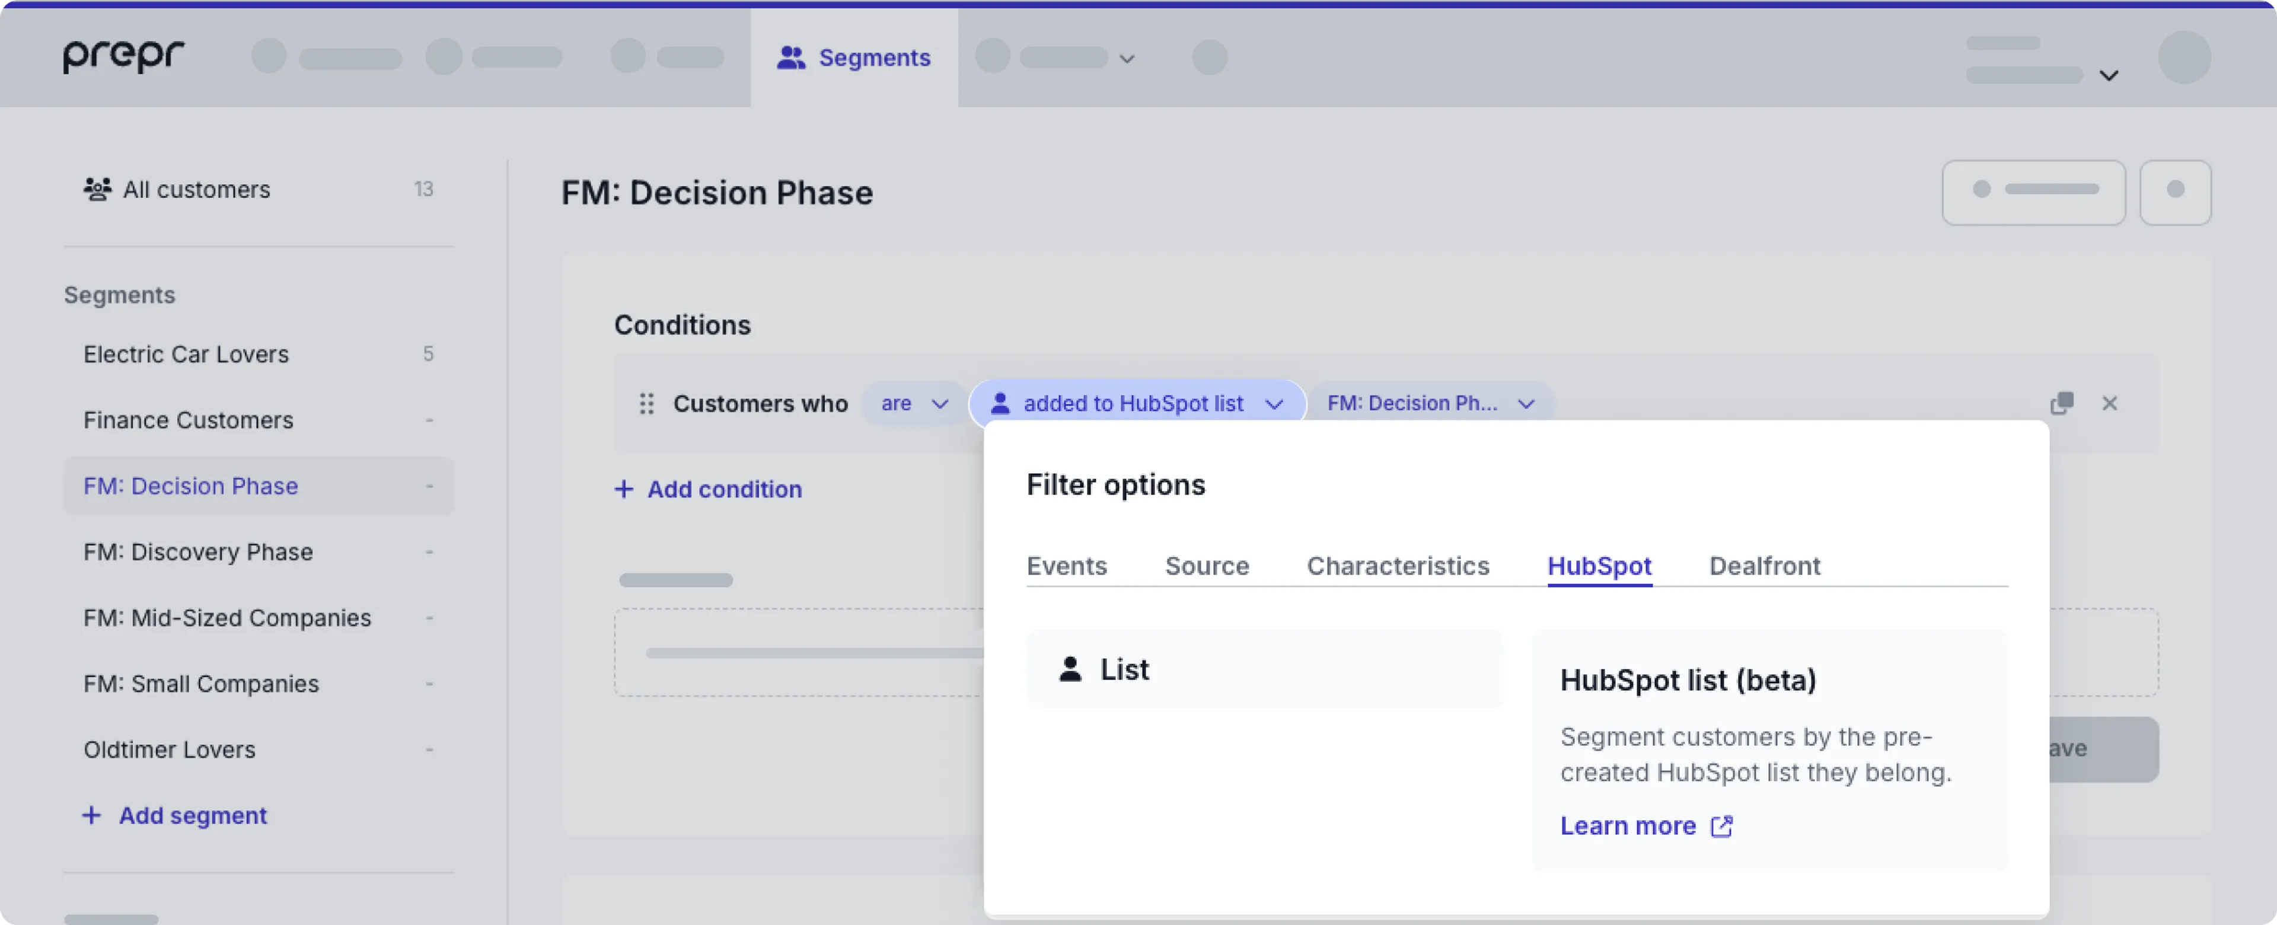Click the plus icon beside Add condition
Image resolution: width=2277 pixels, height=925 pixels.
(x=624, y=489)
